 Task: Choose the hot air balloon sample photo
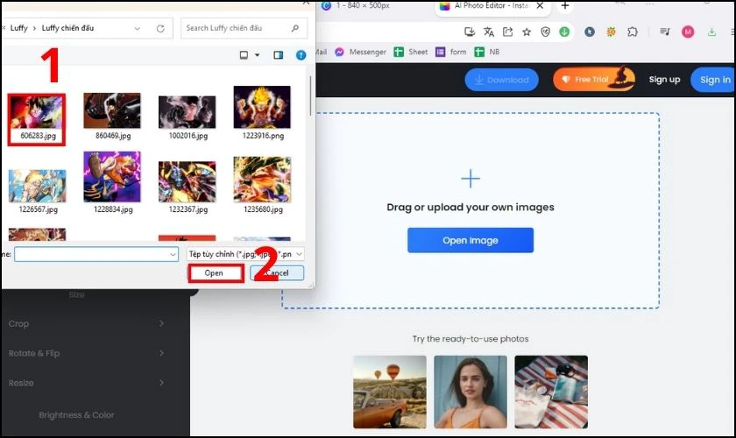[x=390, y=392]
